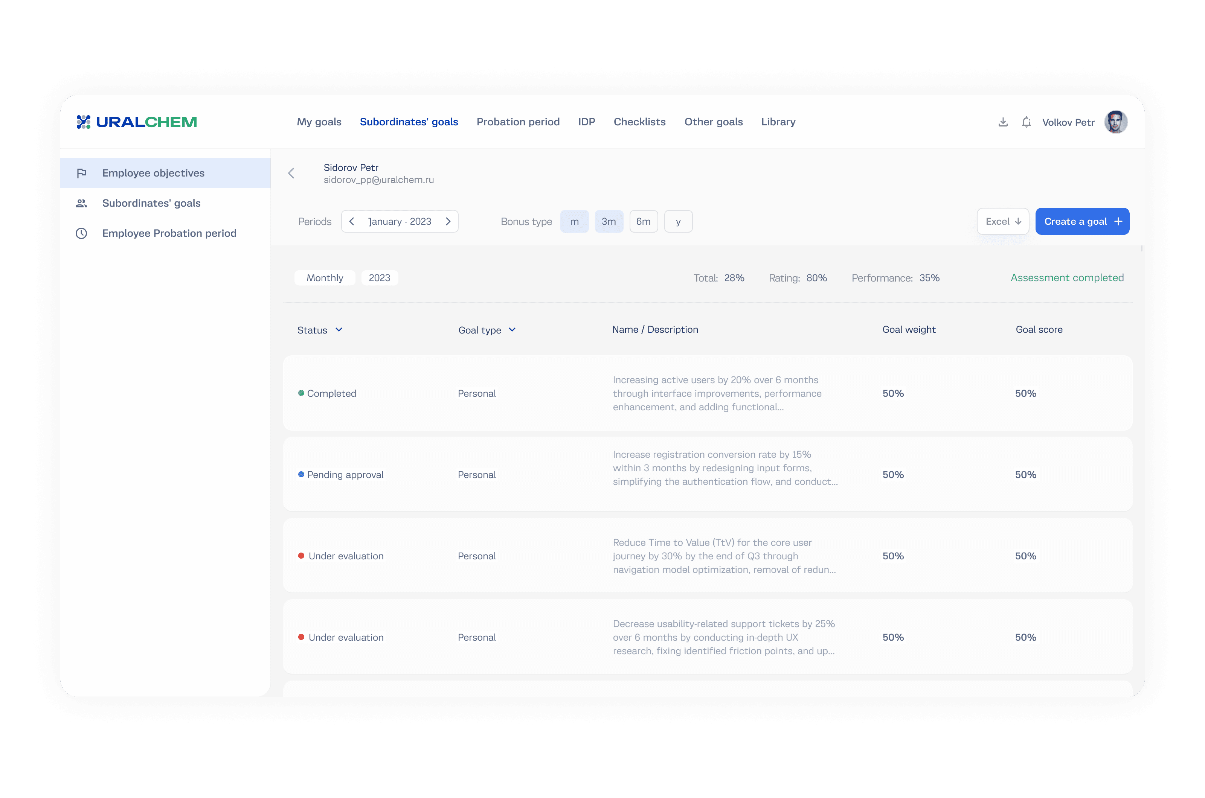Open Volkov Petr profile avatar
The image size is (1205, 798).
click(x=1115, y=122)
